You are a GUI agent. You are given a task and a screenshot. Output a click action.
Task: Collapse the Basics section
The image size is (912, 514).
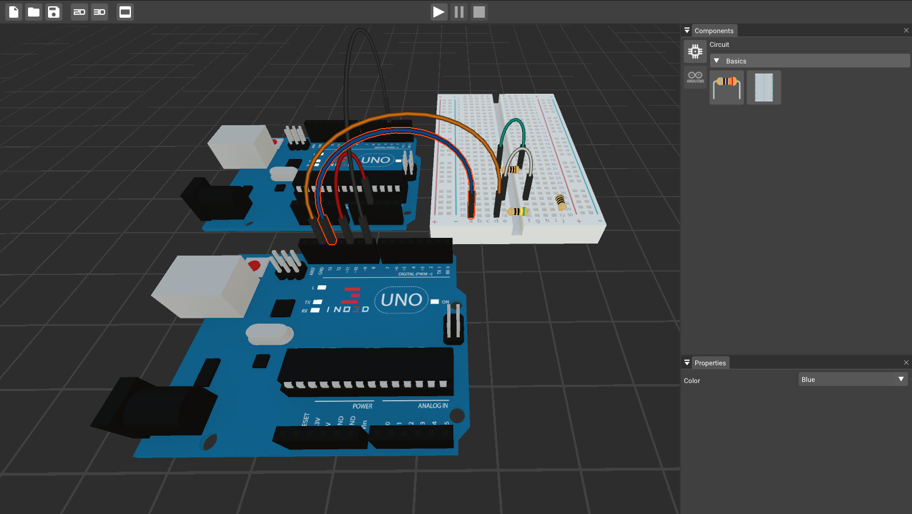810,61
